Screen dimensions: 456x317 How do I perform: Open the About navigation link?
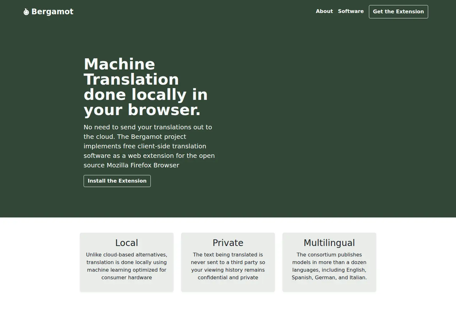point(324,11)
